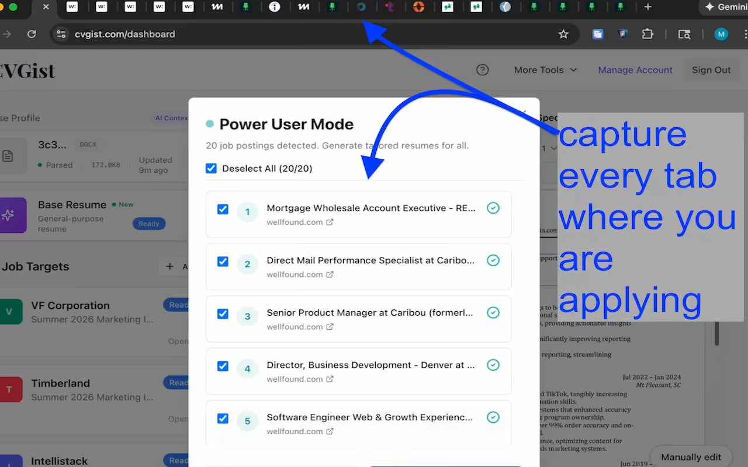Click the Sign Out button

(x=711, y=69)
